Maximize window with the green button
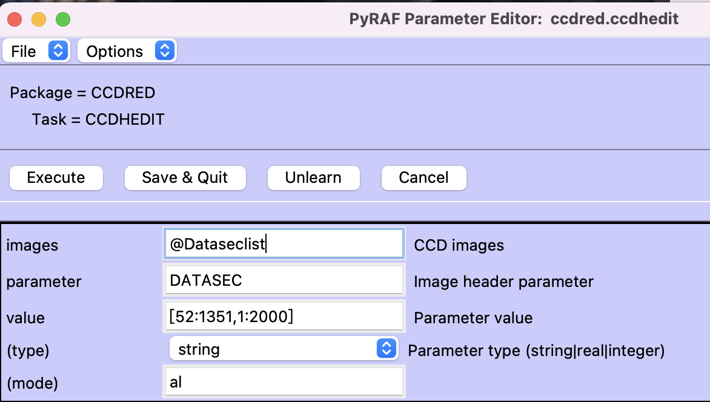This screenshot has height=402, width=710. point(63,19)
